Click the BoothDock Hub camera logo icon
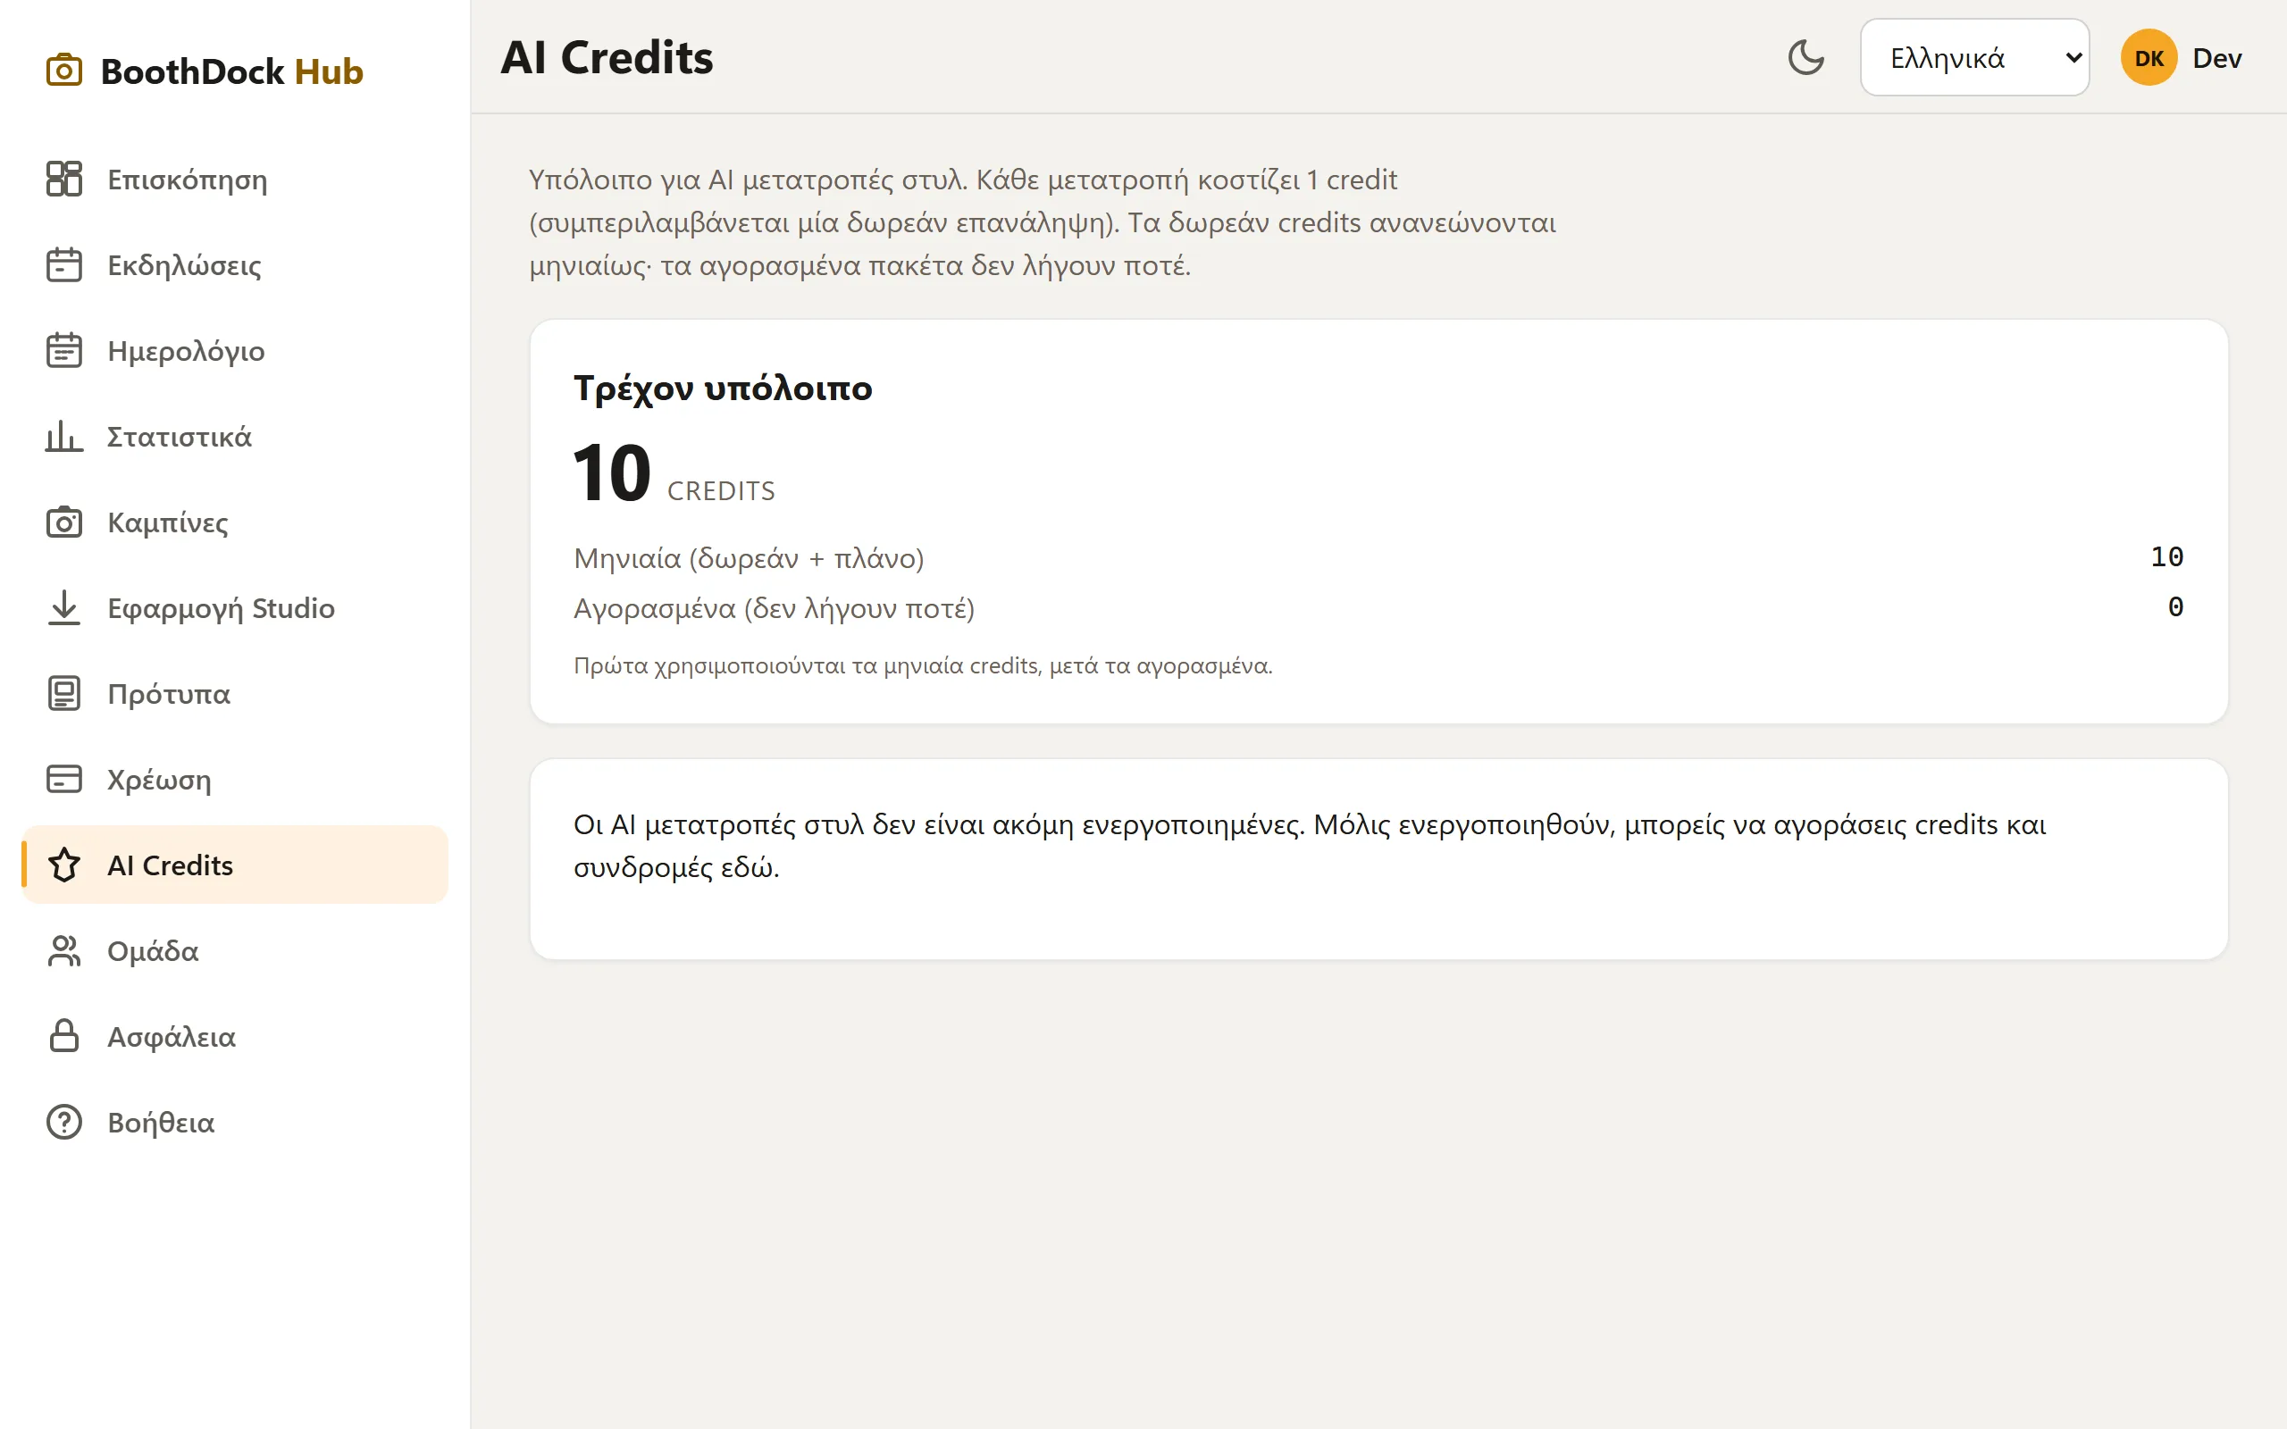 click(64, 71)
